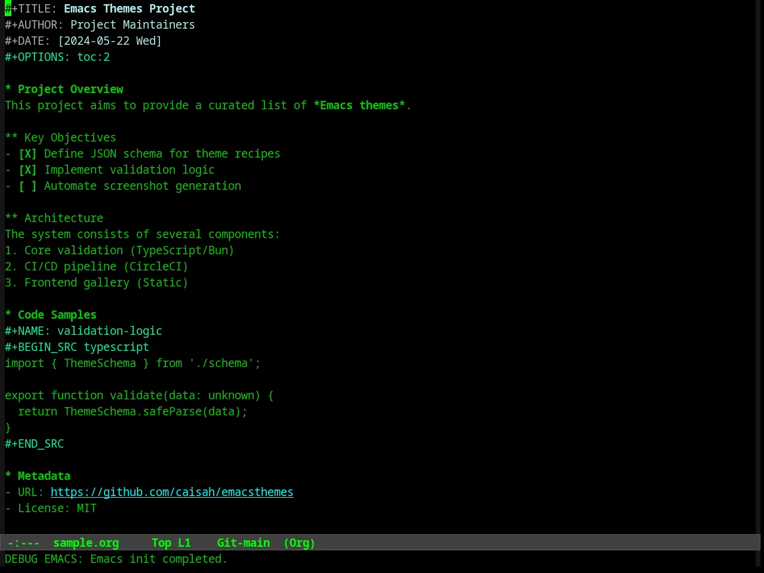Click the date stamp [2024-05-22 Wed]
Viewport: 764px width, 573px height.
(110, 41)
